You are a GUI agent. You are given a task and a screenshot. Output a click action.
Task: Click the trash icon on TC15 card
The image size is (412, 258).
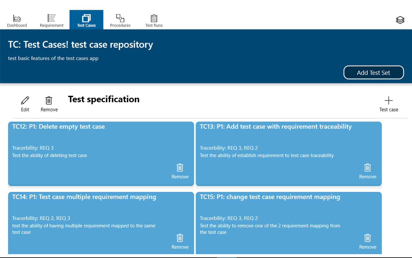367,238
